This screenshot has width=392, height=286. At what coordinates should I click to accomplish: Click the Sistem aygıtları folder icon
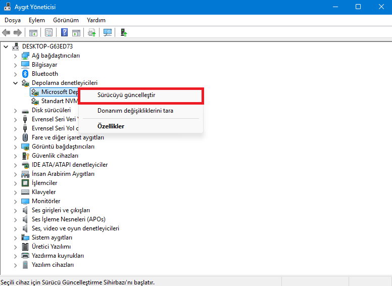point(25,237)
